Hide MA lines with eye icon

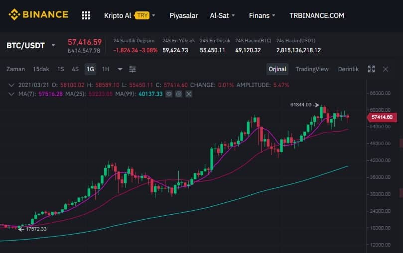(169, 93)
